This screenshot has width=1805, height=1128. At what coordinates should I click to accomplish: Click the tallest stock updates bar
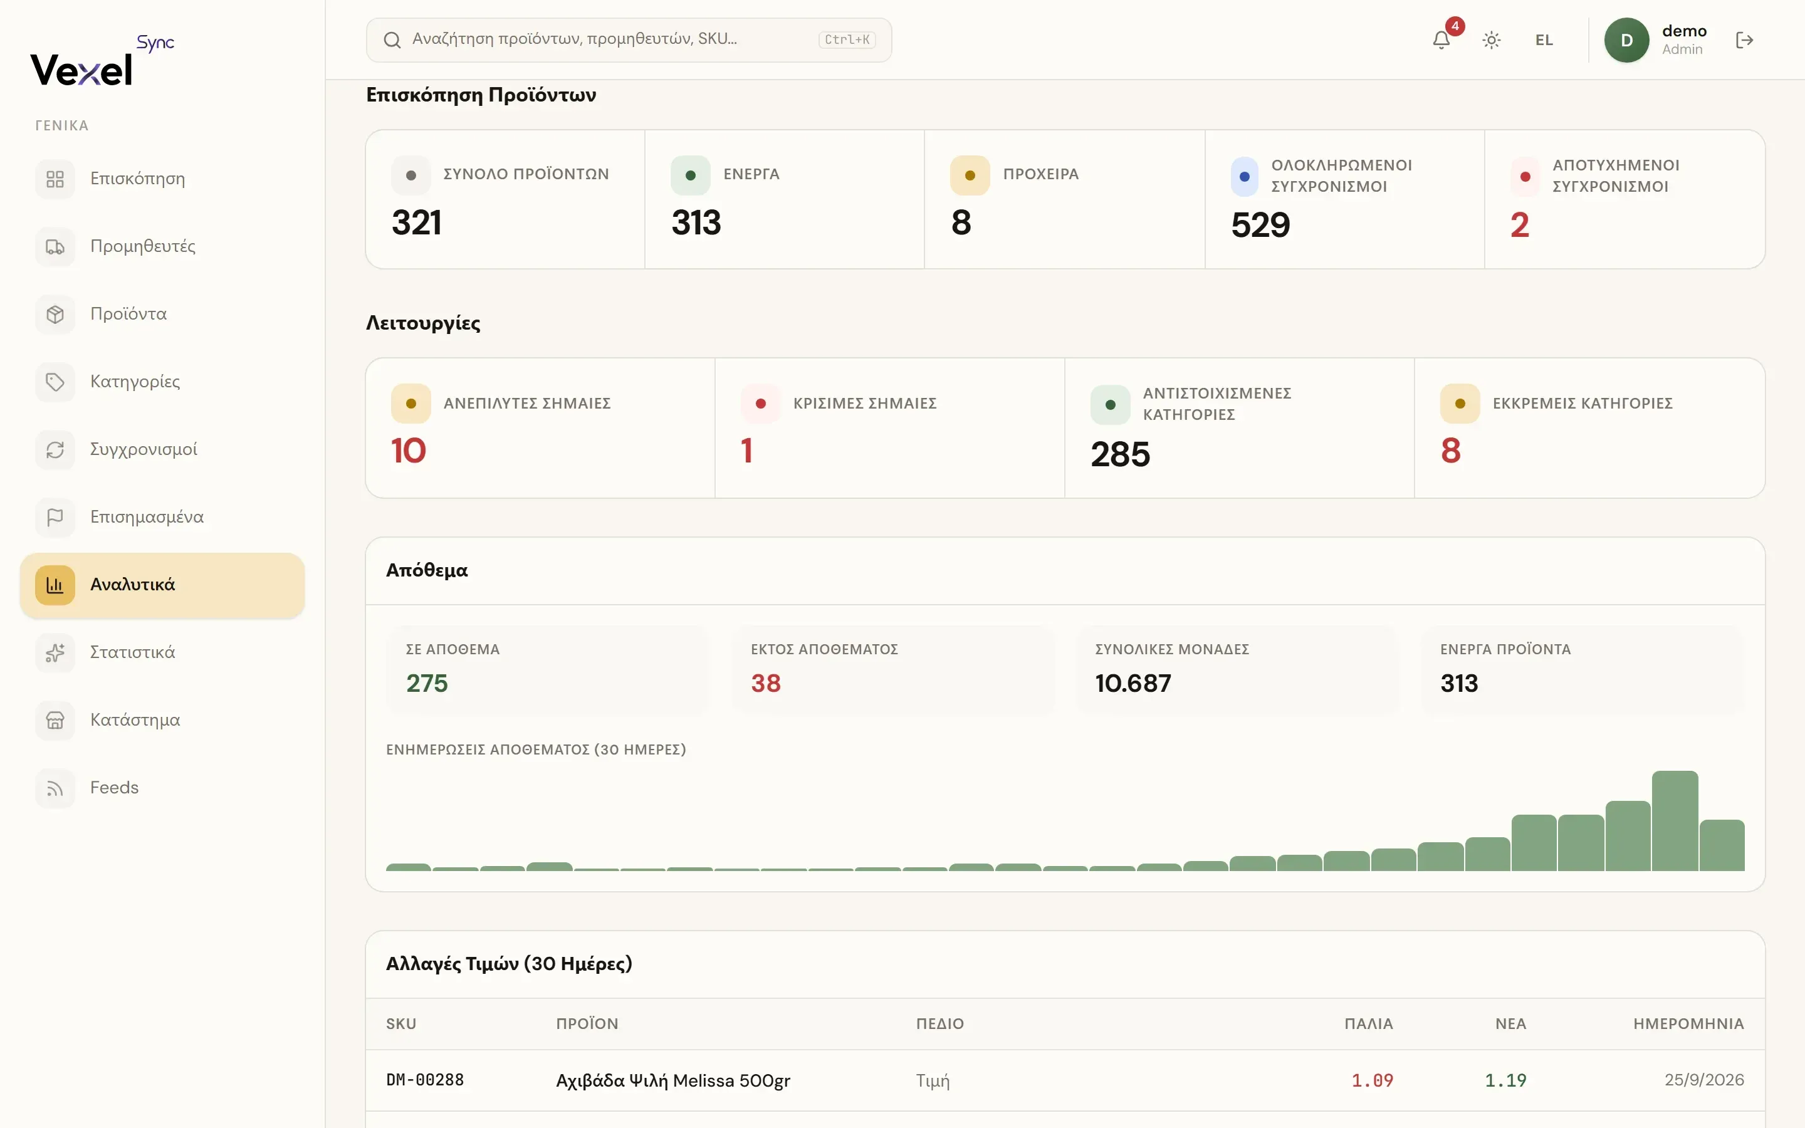click(1675, 821)
